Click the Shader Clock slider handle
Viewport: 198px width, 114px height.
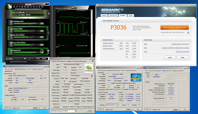pos(28,37)
